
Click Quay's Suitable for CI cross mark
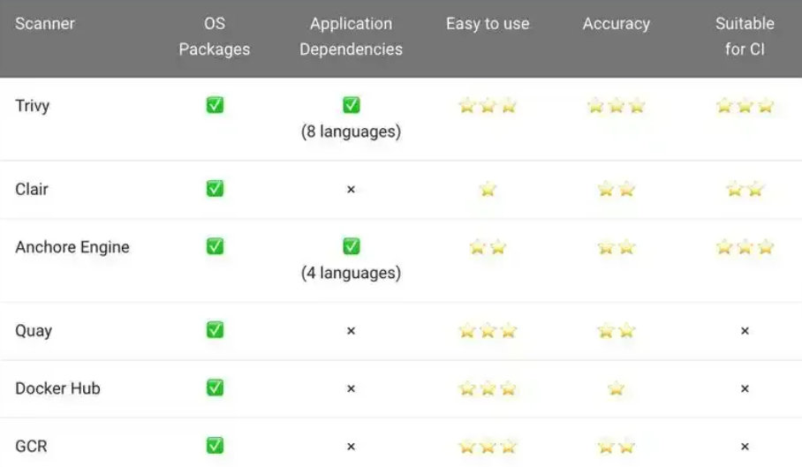click(745, 331)
